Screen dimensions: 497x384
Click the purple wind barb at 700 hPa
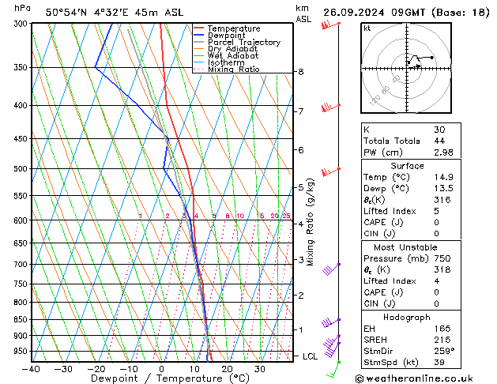click(332, 269)
